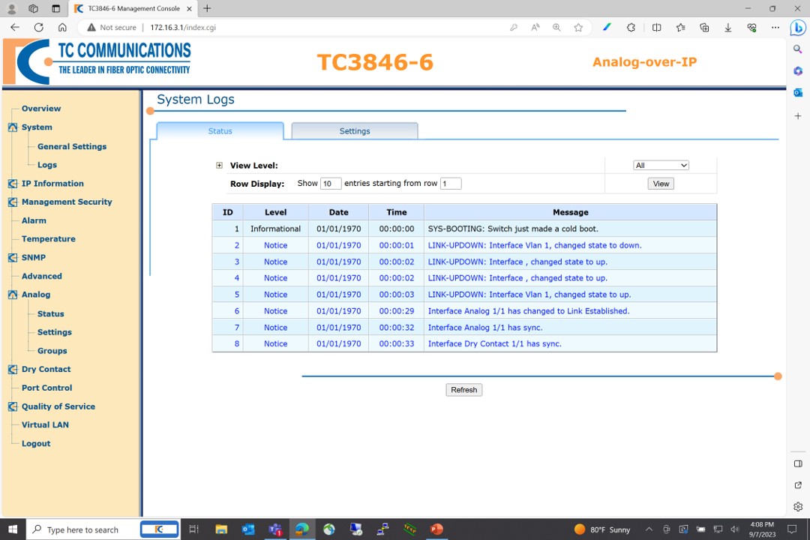Click the View button
Screen dimensions: 810x540
click(661, 184)
